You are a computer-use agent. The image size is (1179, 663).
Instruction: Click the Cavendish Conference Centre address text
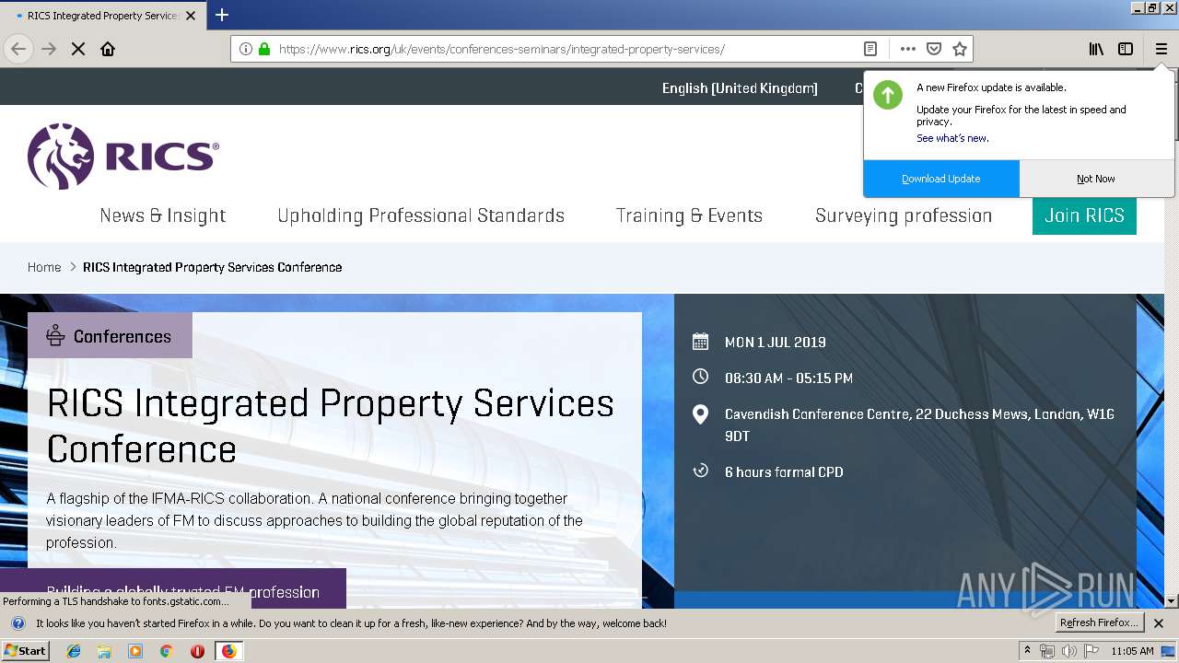(x=919, y=425)
